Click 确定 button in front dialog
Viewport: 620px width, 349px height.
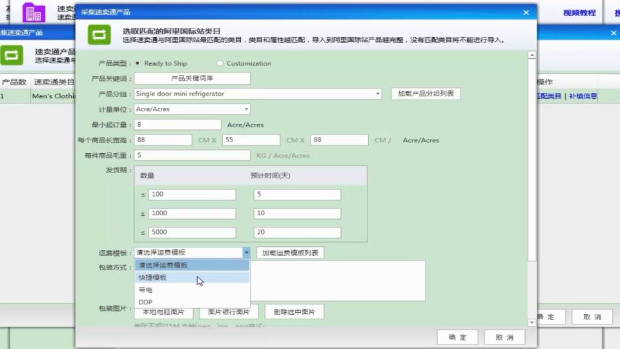click(x=457, y=337)
